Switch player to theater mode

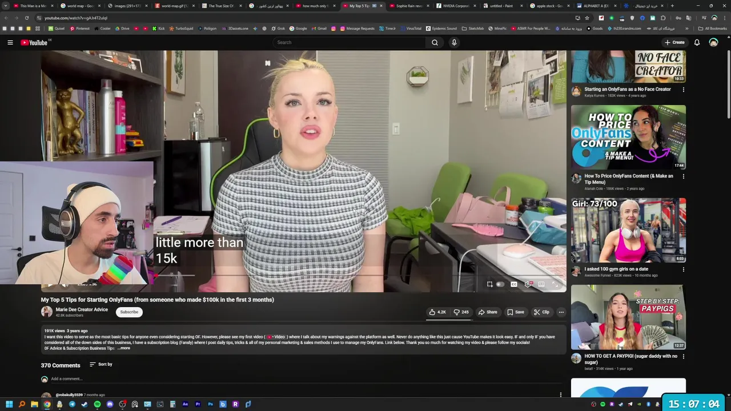pos(541,284)
